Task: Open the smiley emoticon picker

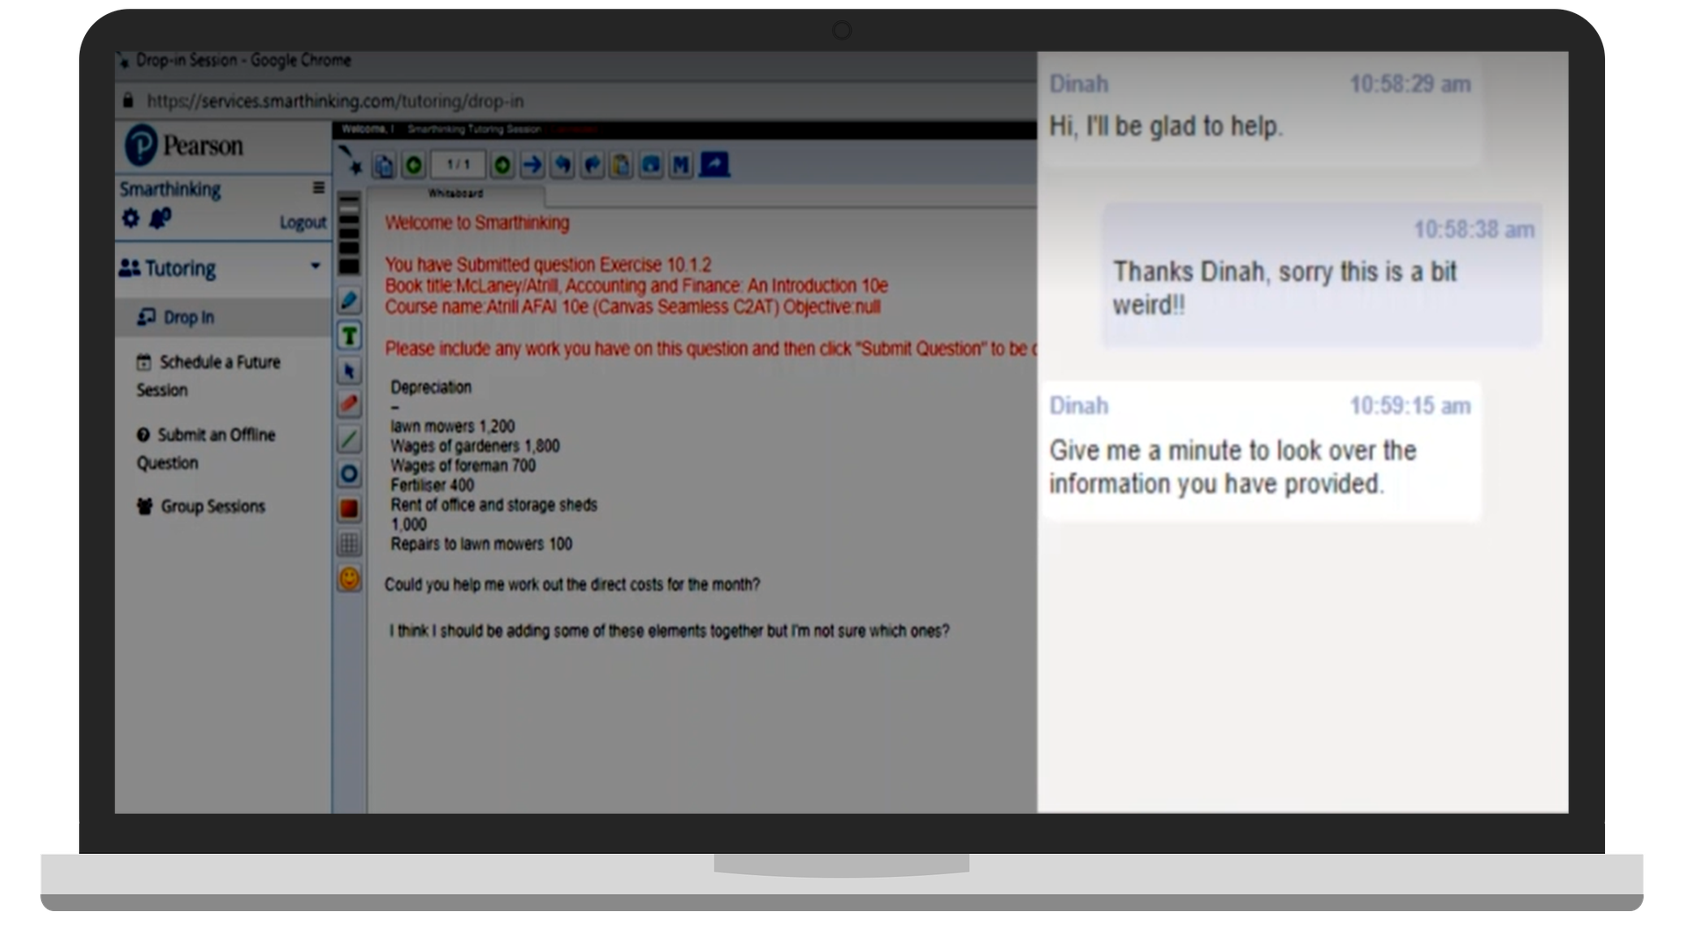Action: (349, 579)
